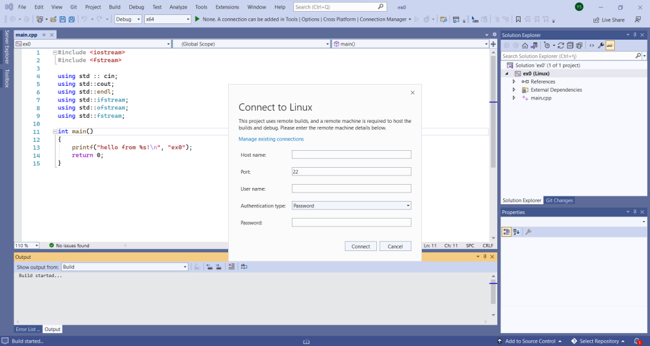Click the Categorized view icon in Properties
Viewport: 650px width, 346px height.
[x=506, y=232]
